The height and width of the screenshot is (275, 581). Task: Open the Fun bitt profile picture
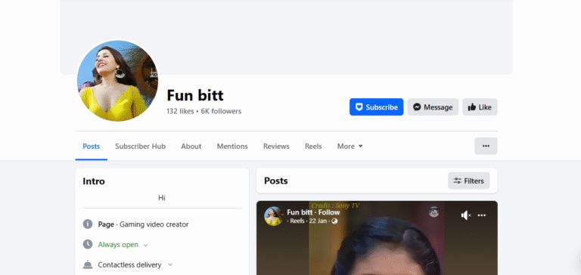pos(117,81)
